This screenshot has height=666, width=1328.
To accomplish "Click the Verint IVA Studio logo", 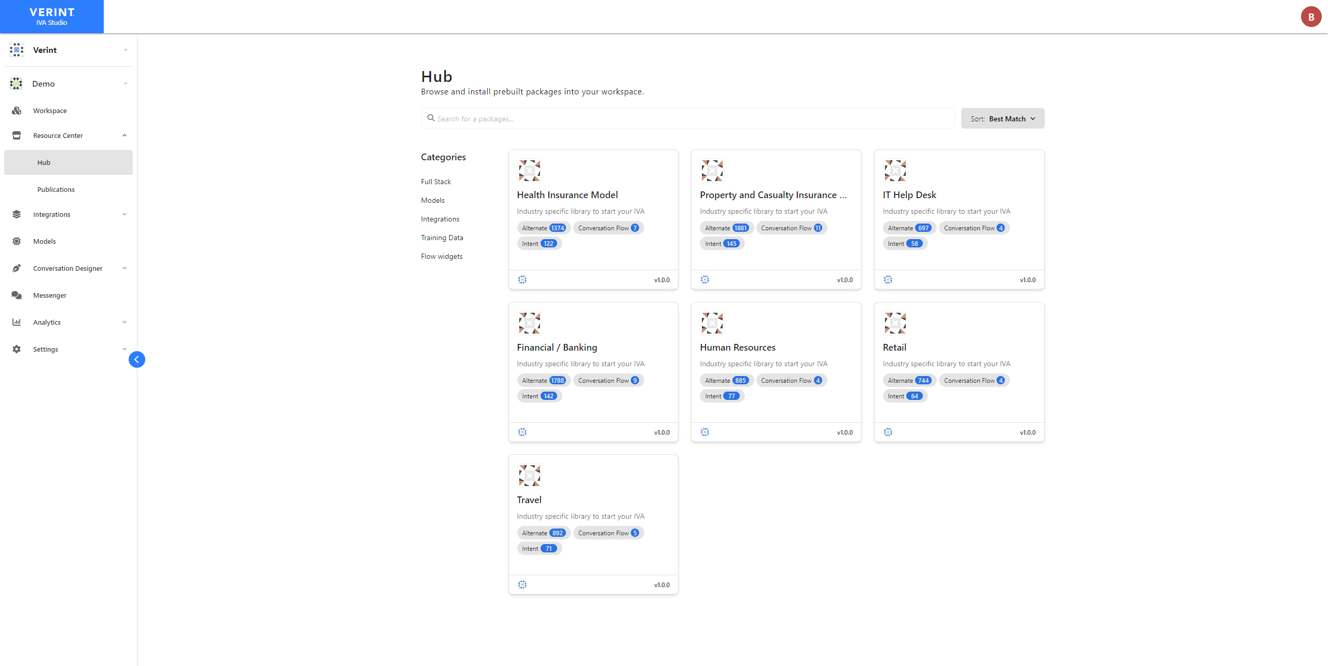I will tap(52, 16).
